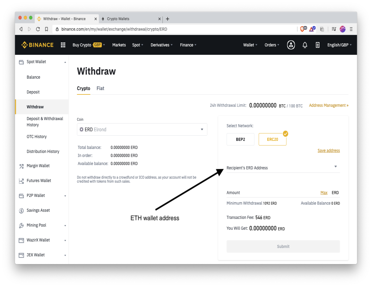This screenshot has width=372, height=287.
Task: Open the notifications bell
Action: (x=305, y=45)
